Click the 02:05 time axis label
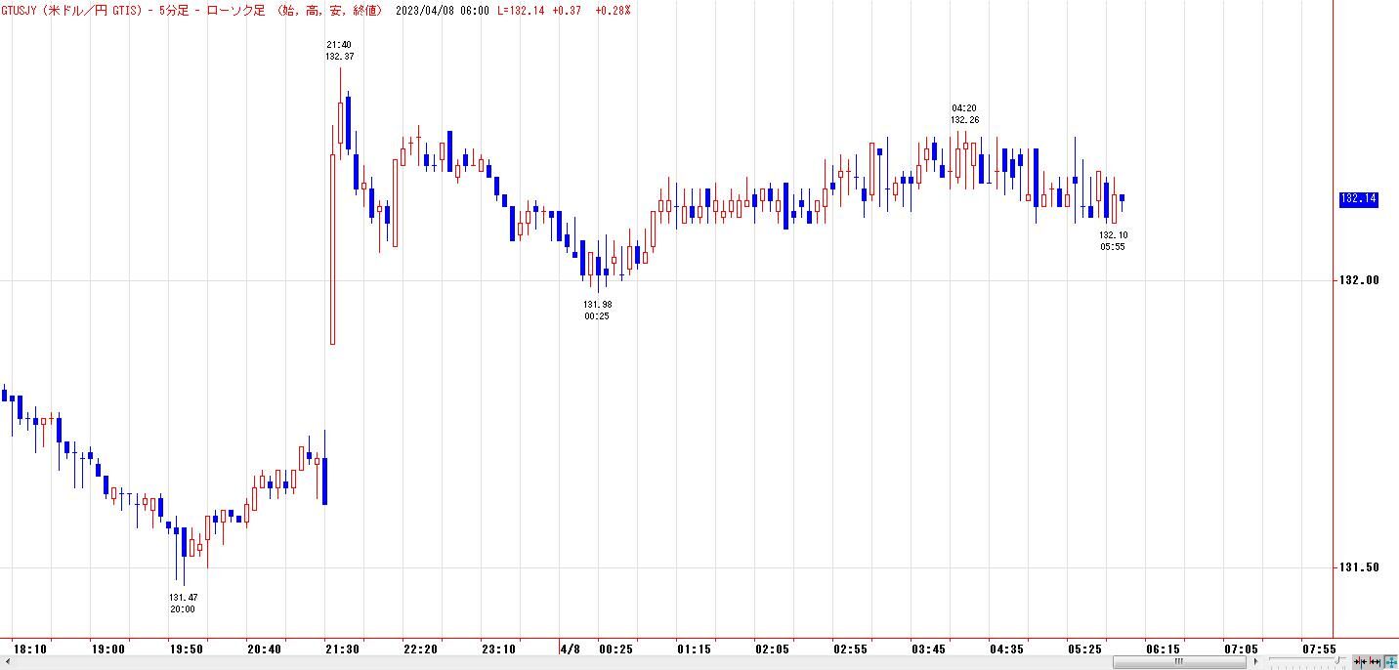This screenshot has width=1399, height=670. click(x=773, y=649)
